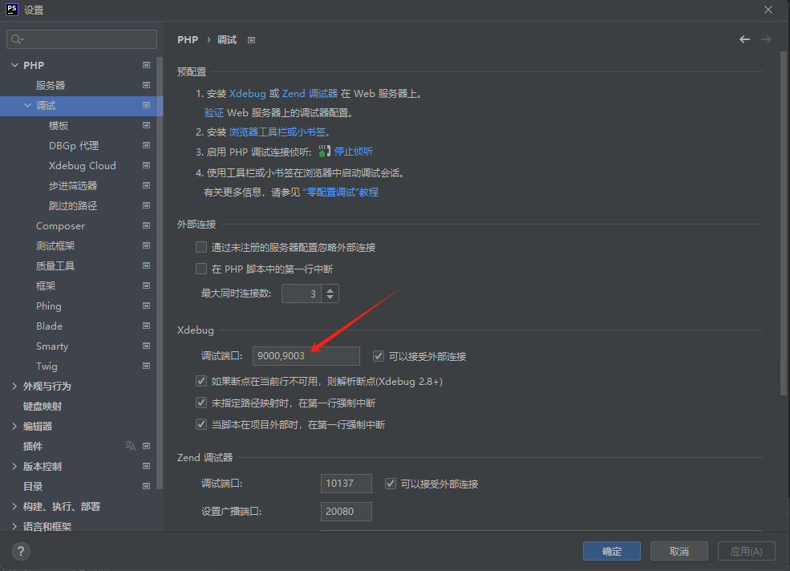Enable 通过未注册的服务器配置忽略外部连接 checkbox
Screen dimensions: 790x571
click(201, 247)
